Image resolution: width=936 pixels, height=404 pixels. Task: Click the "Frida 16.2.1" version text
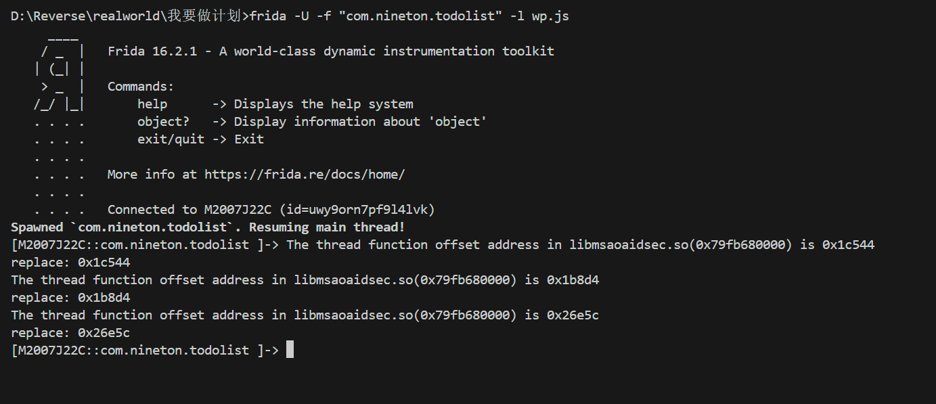[152, 51]
